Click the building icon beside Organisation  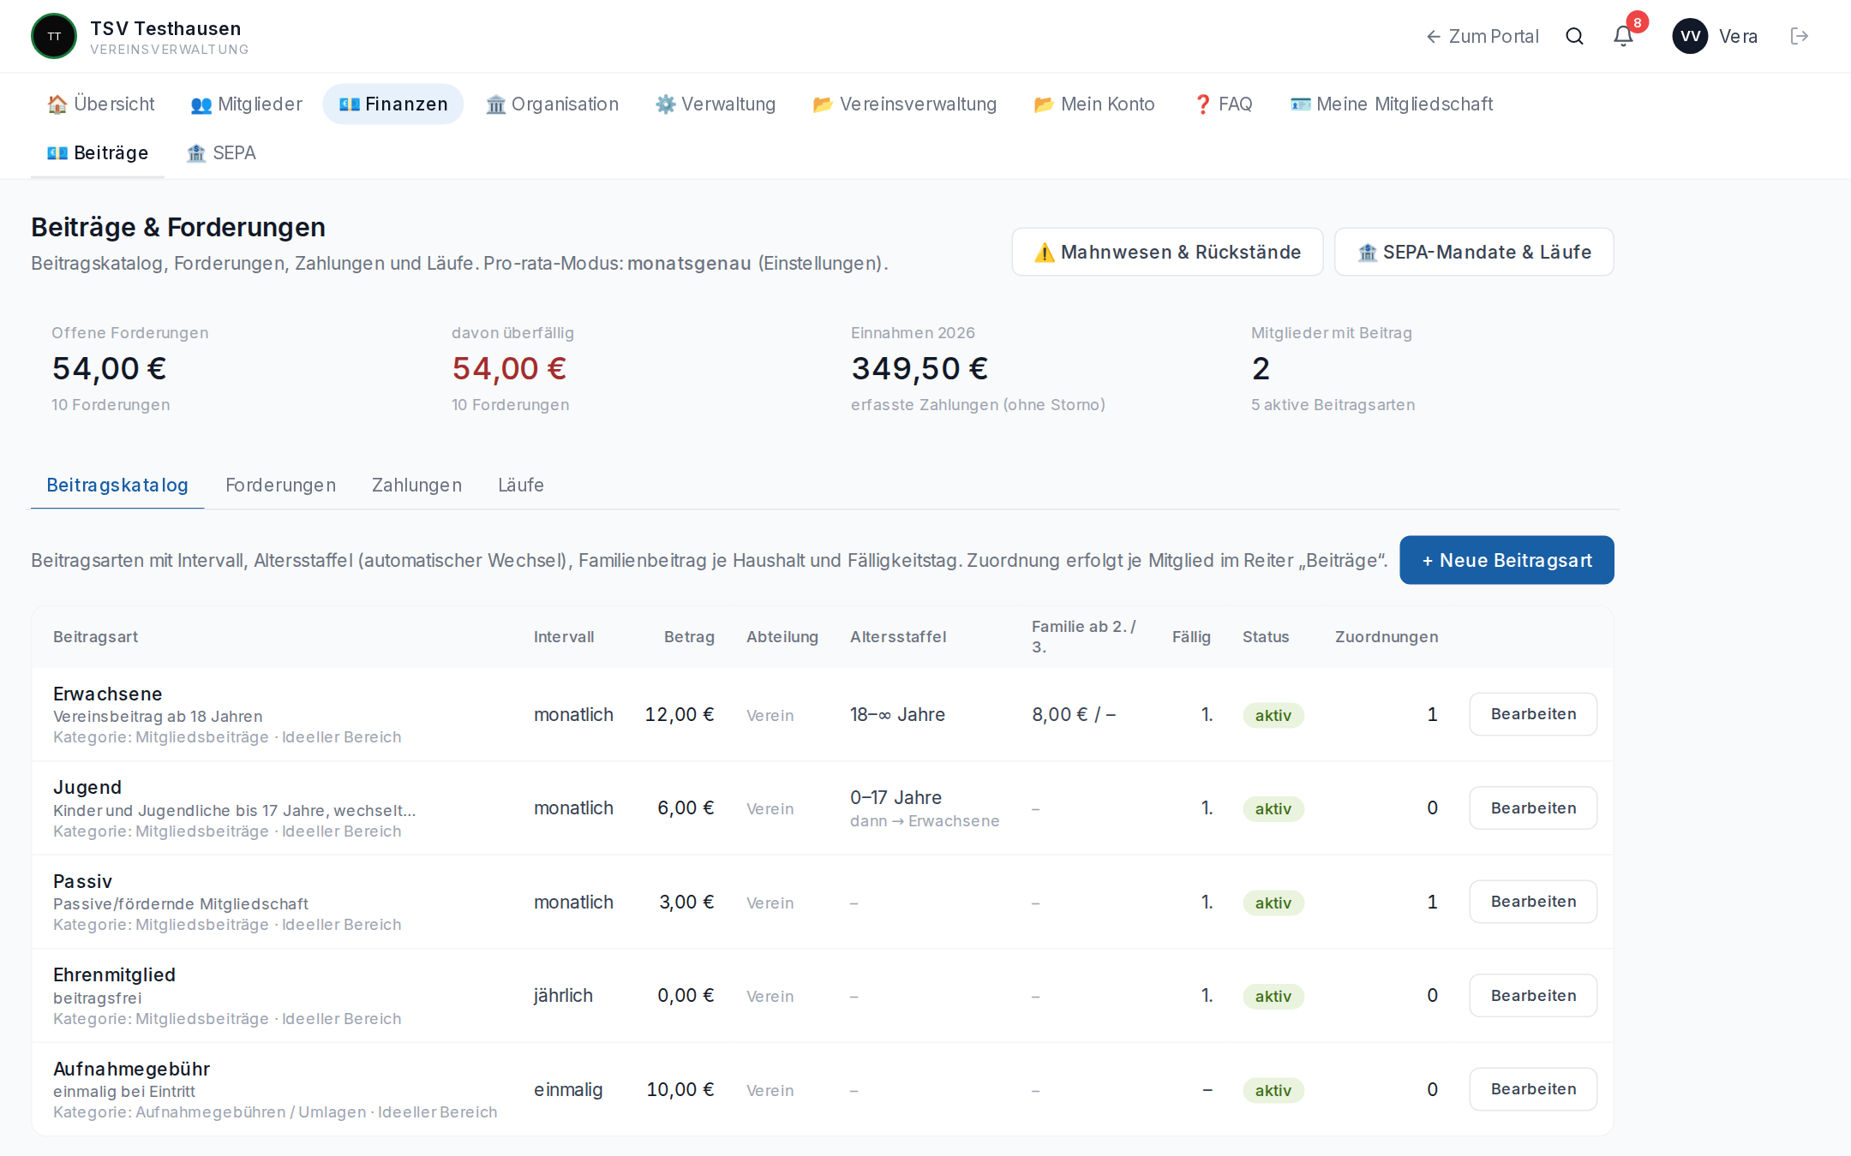[495, 104]
